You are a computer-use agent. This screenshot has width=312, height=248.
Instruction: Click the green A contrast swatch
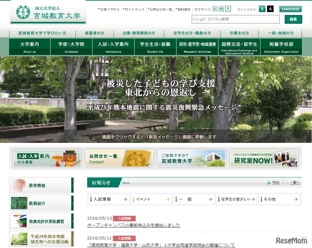(x=262, y=9)
